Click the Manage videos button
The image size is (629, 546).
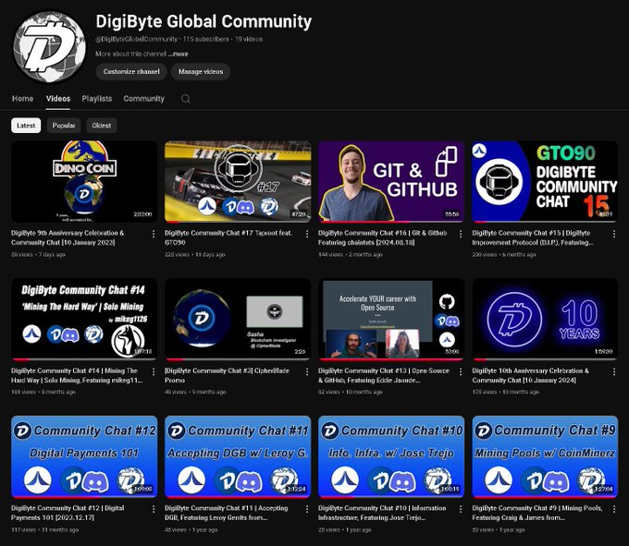point(201,72)
